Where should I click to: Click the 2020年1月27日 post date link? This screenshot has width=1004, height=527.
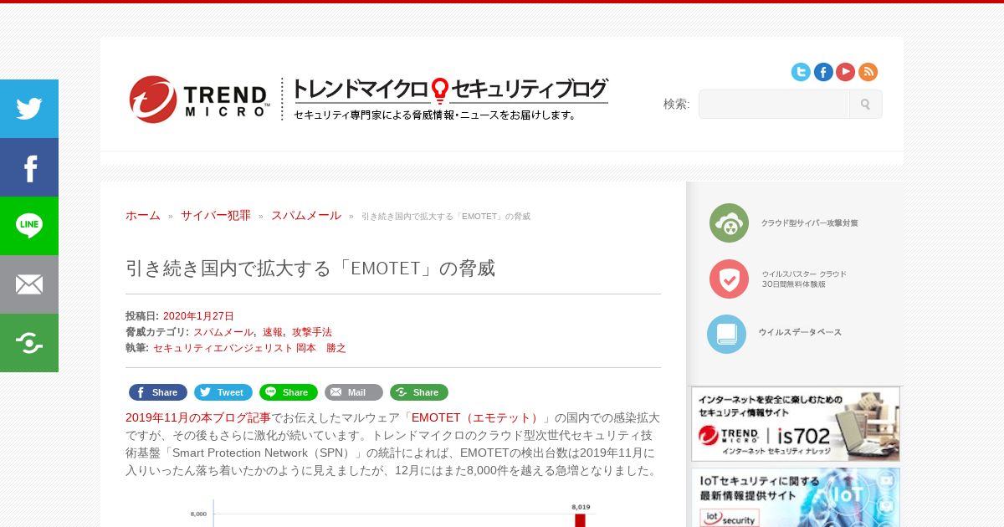198,316
